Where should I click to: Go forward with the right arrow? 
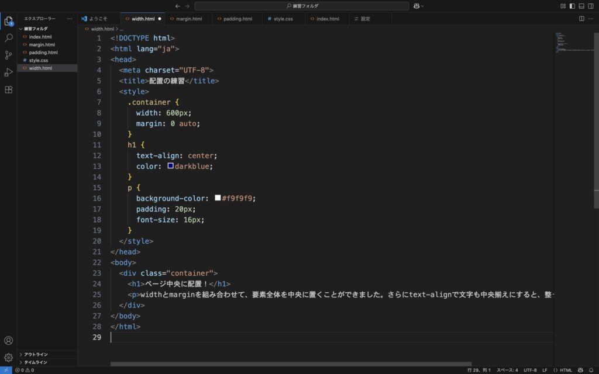click(187, 6)
